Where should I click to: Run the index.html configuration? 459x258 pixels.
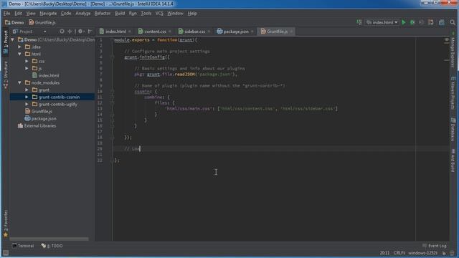pos(404,22)
